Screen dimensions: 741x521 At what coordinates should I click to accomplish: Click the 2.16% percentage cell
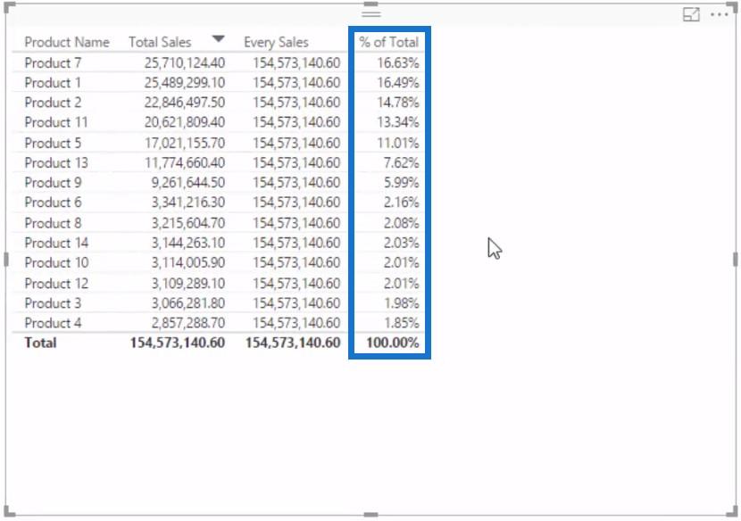tap(401, 203)
